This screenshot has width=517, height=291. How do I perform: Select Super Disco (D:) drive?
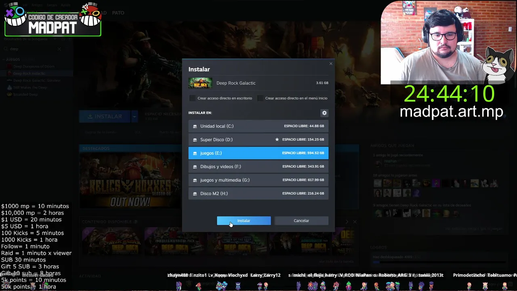tap(258, 139)
